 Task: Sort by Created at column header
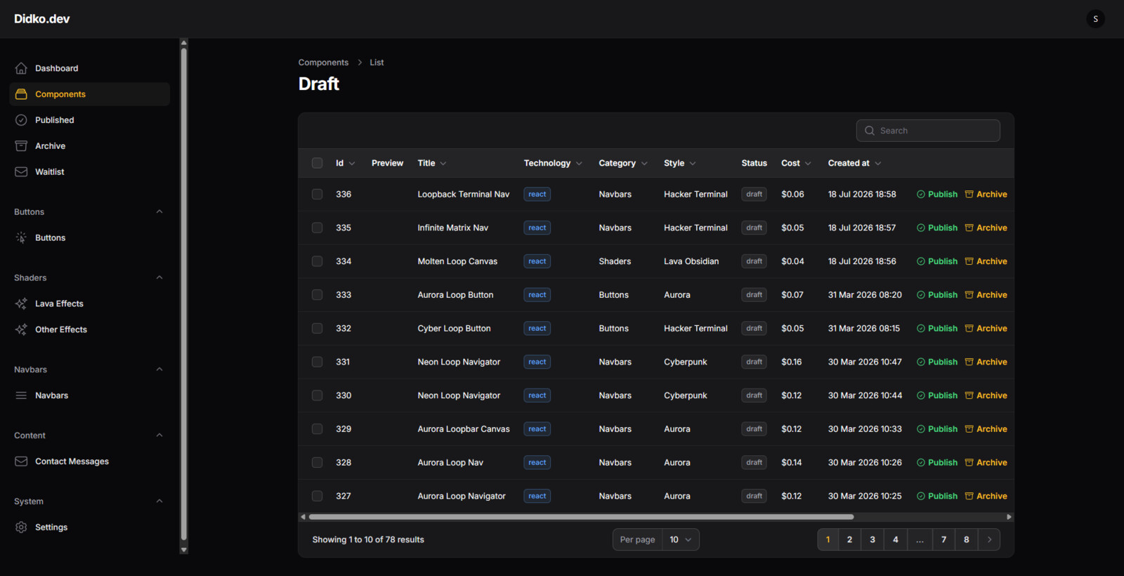click(x=854, y=163)
